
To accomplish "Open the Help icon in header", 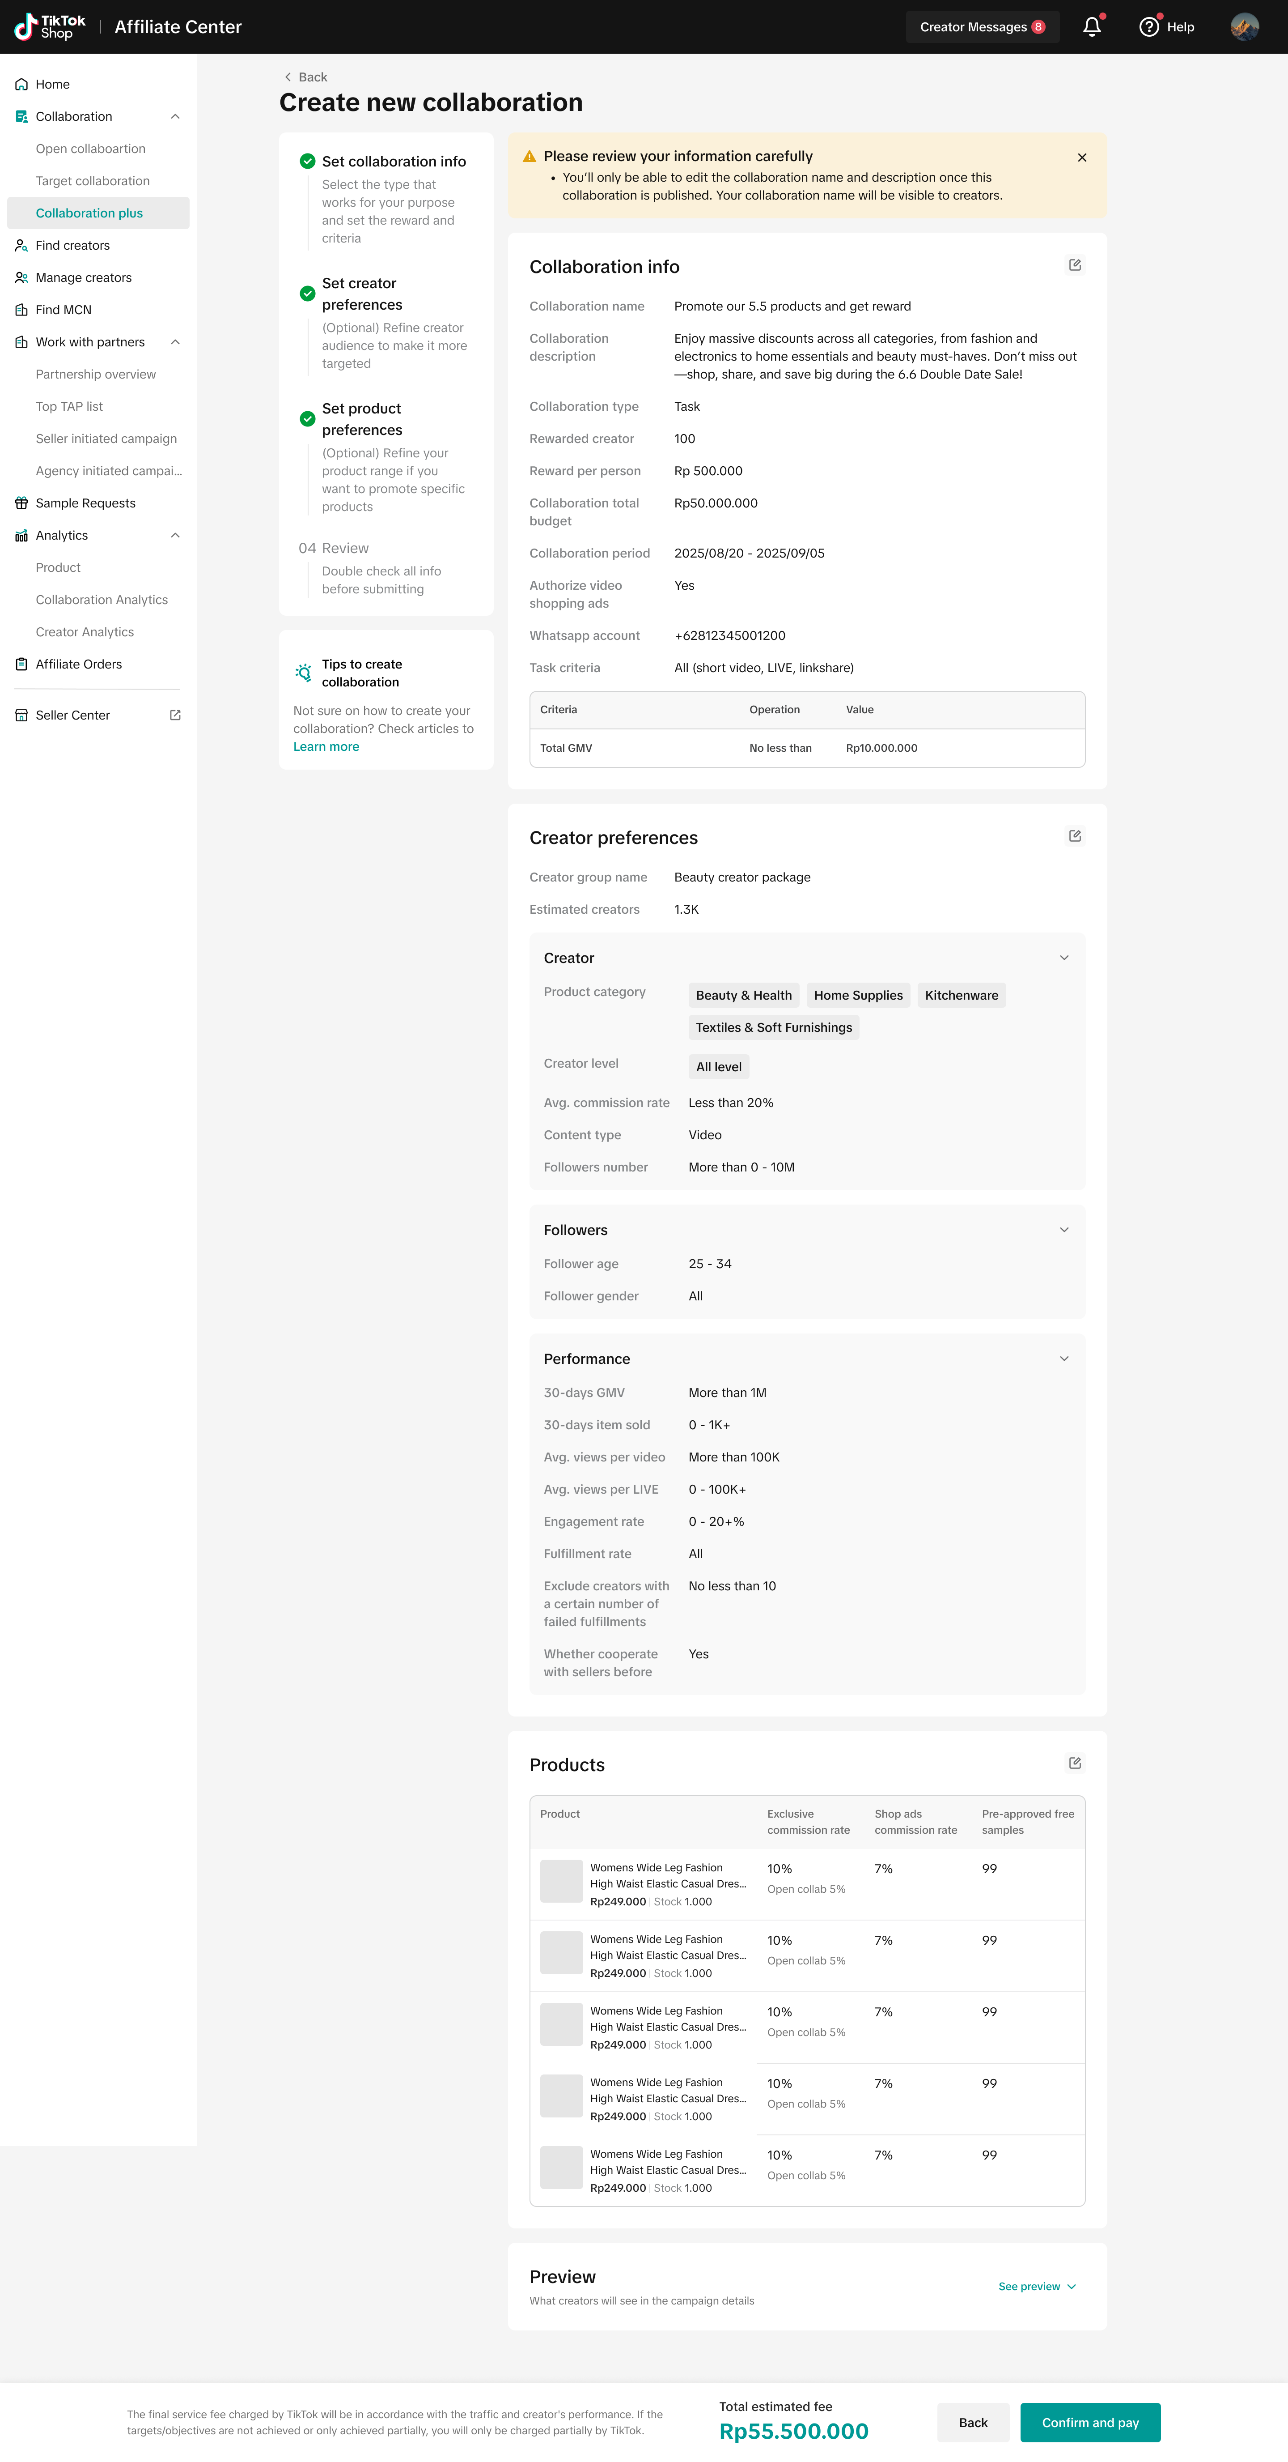I will (x=1148, y=27).
